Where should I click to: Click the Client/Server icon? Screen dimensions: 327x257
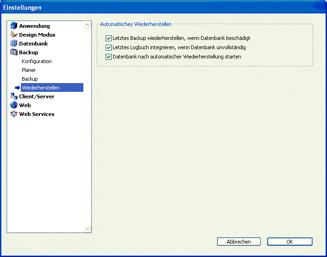[x=14, y=96]
